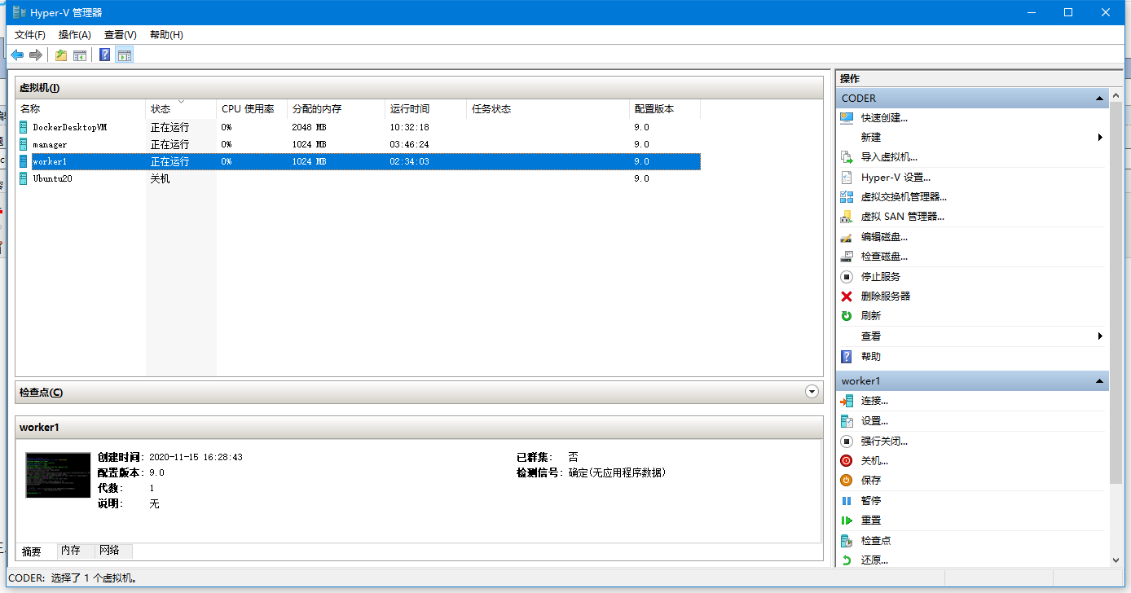Sort by the 名称 column header
This screenshot has height=593, width=1131.
tap(81, 108)
